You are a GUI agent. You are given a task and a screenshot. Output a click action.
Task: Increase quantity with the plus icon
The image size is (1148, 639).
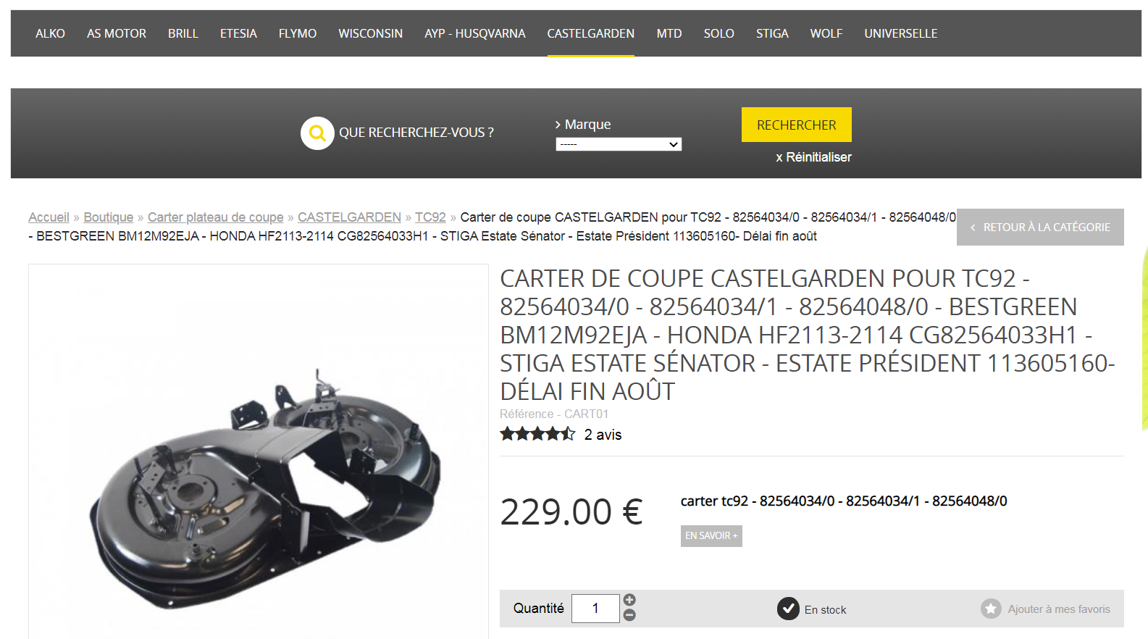click(629, 600)
